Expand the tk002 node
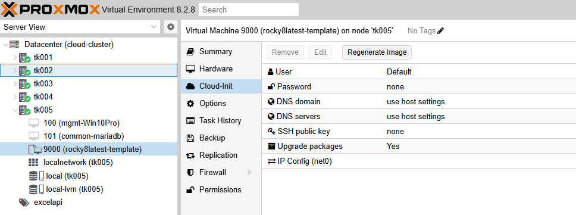Viewport: 576px width, 215px height. 15,71
